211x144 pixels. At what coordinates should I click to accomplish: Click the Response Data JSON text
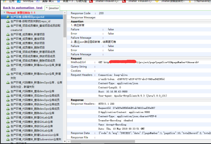pyautogui.click(x=155, y=133)
